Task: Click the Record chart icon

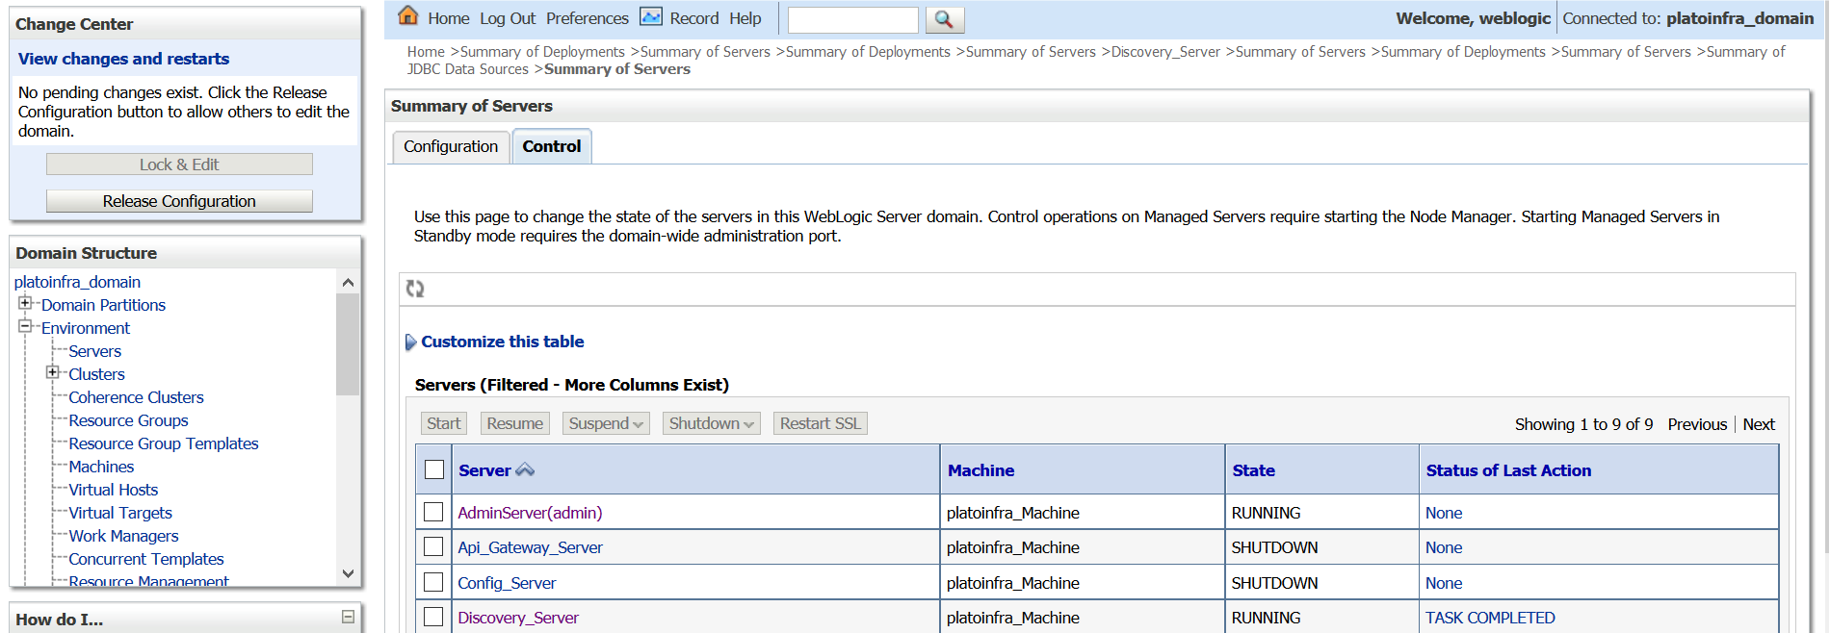Action: coord(651,17)
